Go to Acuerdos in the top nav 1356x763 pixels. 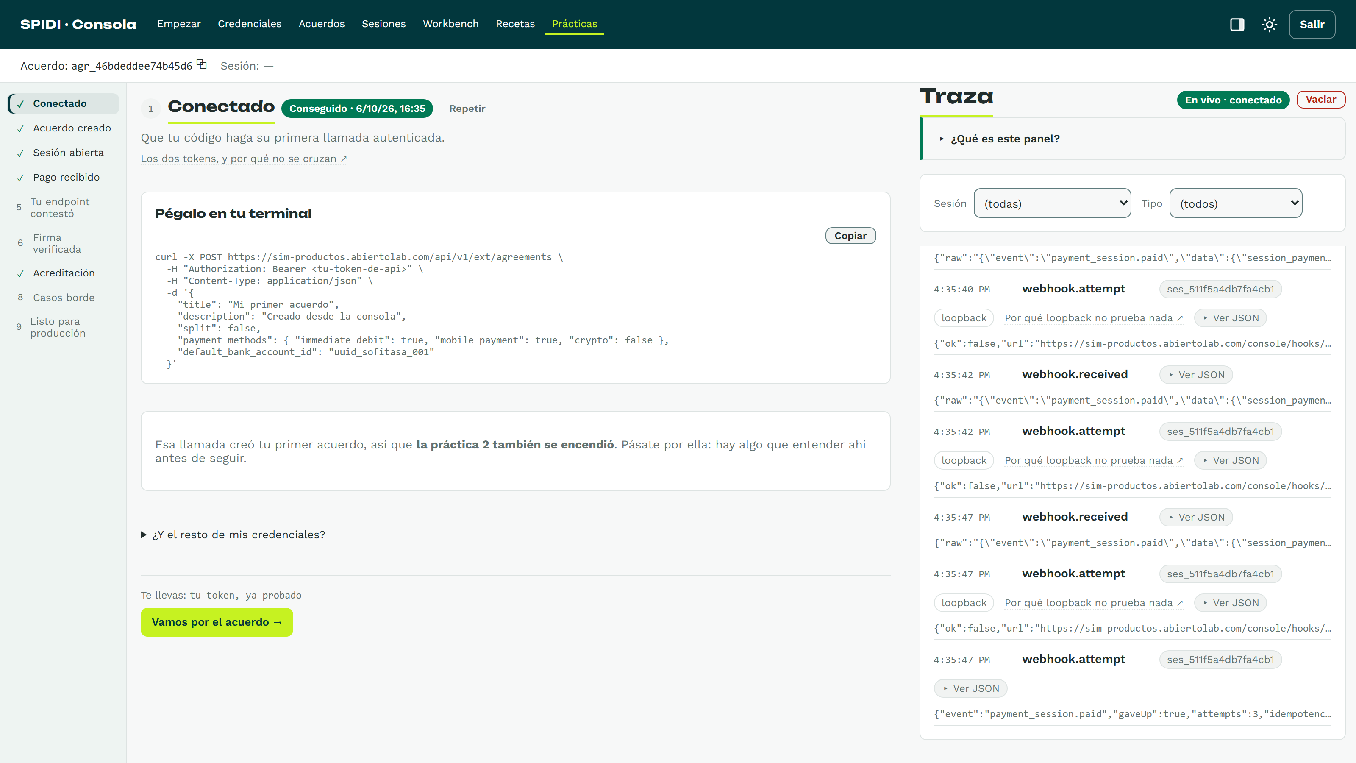[x=322, y=24]
